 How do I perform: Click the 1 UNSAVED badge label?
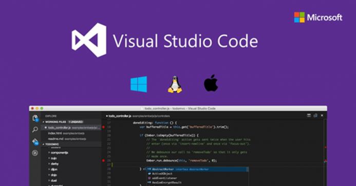click(76, 122)
